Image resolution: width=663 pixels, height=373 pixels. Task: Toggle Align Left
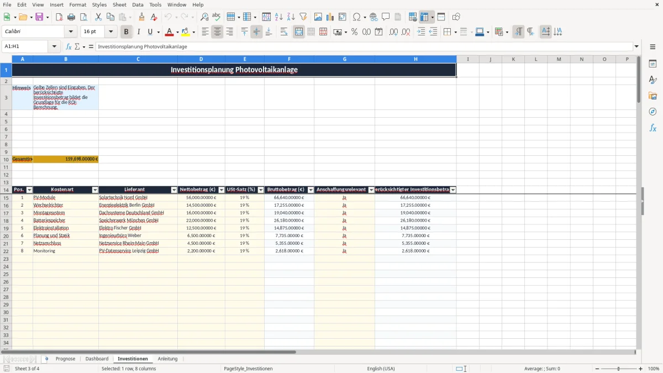tap(205, 32)
